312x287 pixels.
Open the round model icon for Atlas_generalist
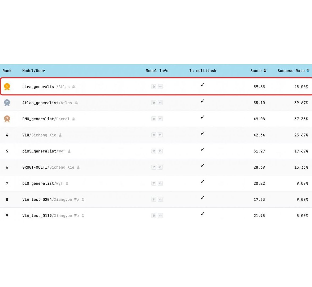(154, 102)
